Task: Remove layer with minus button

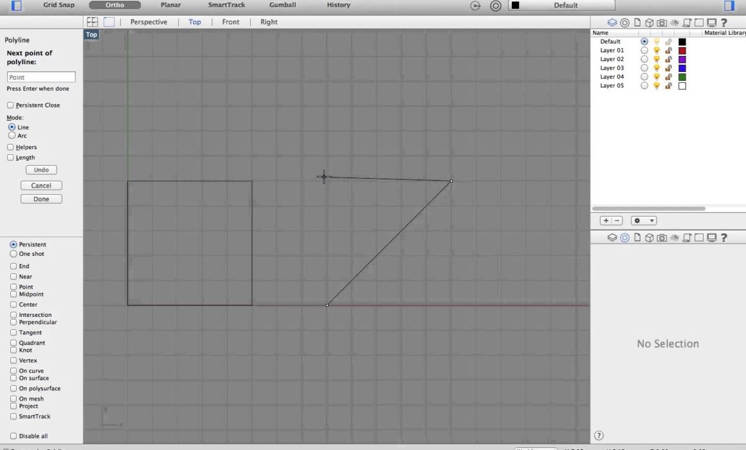Action: (x=617, y=221)
